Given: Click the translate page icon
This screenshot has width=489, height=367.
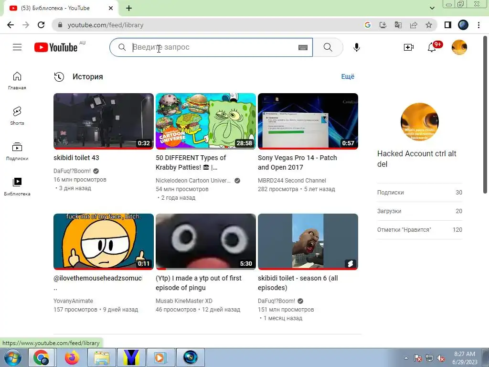Looking at the screenshot, I should [x=398, y=25].
